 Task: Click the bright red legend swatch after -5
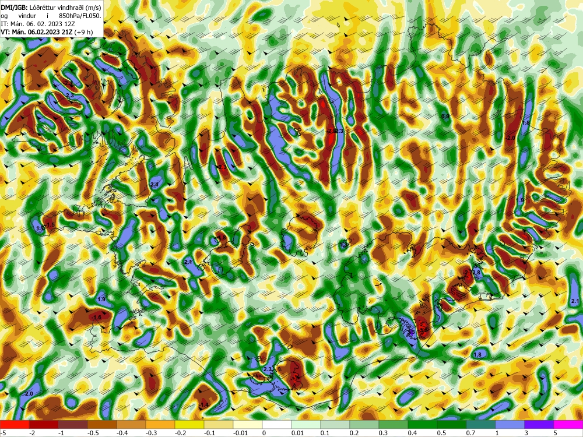click(x=15, y=424)
